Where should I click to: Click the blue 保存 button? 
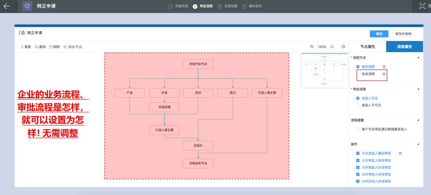tap(379, 33)
